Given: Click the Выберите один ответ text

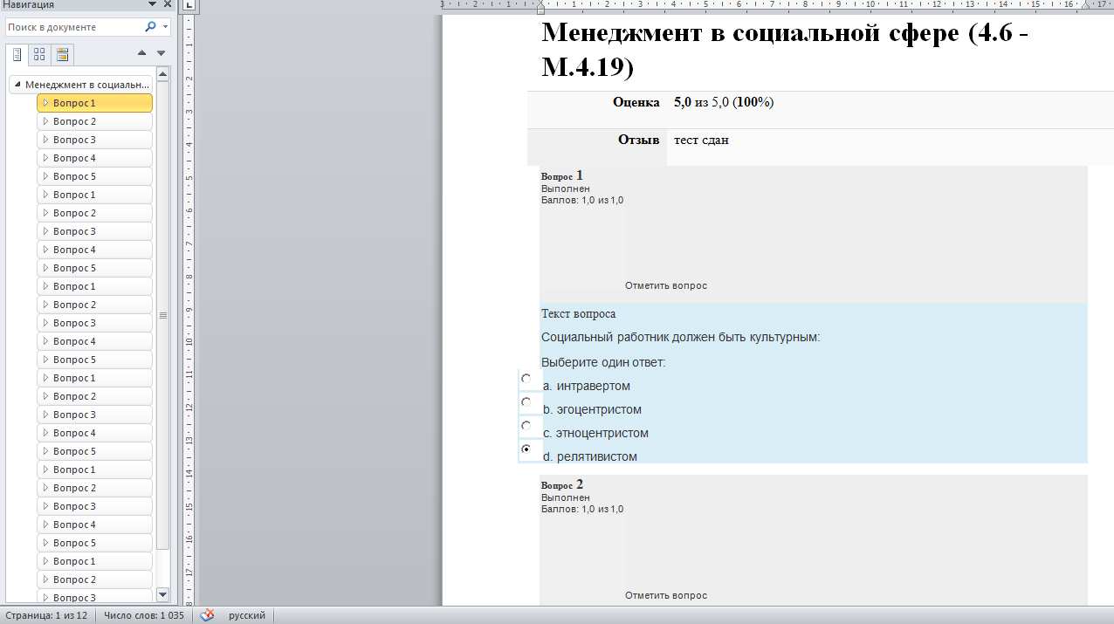Looking at the screenshot, I should coord(603,362).
